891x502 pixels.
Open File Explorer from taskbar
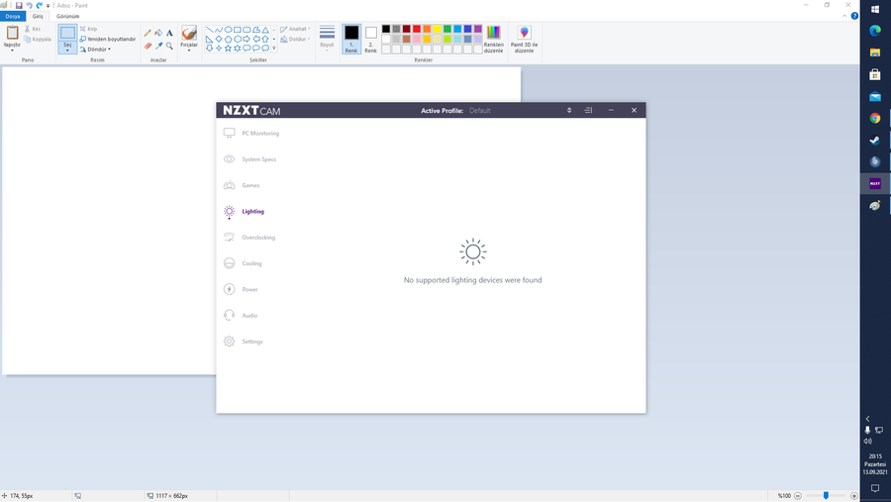(875, 52)
